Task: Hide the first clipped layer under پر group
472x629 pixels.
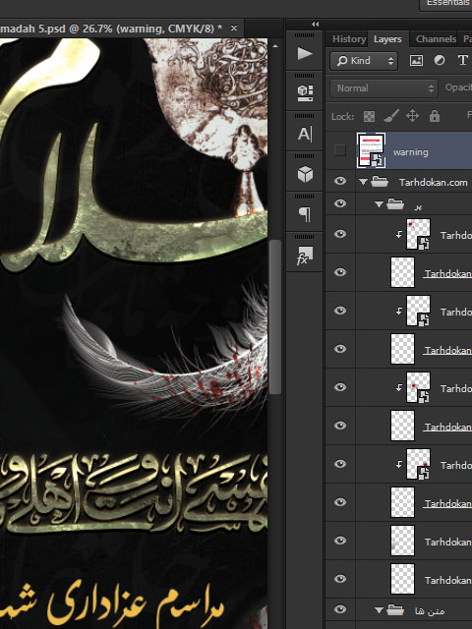Action: 340,234
